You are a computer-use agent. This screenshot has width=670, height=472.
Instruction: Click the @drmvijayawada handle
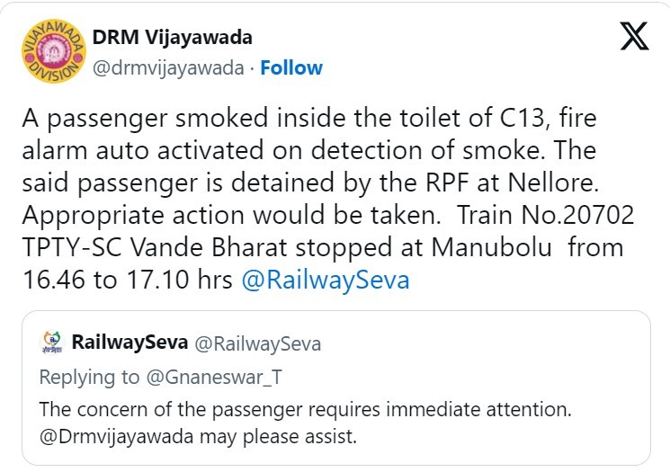(x=169, y=67)
